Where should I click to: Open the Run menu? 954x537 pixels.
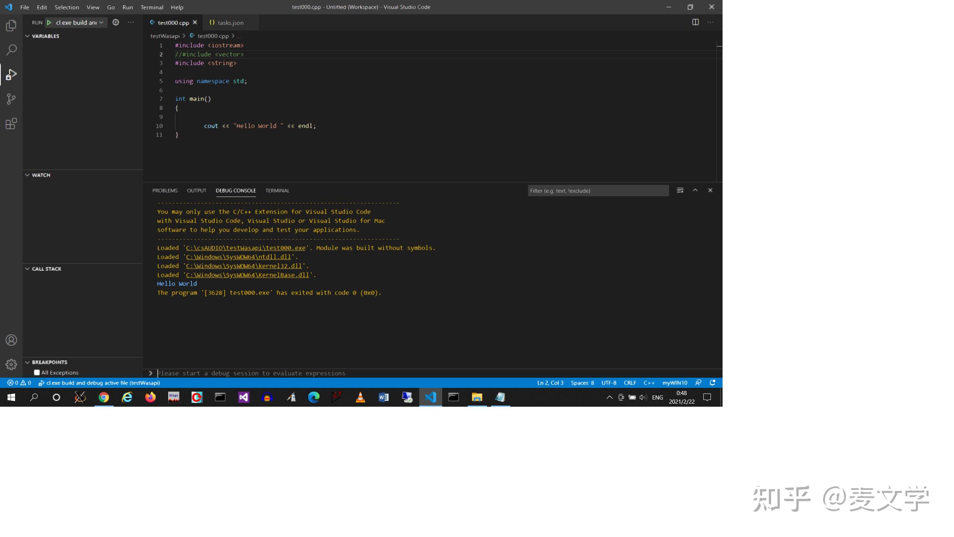tap(127, 7)
